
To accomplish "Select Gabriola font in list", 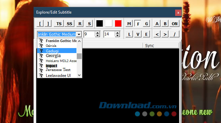I will click(x=57, y=45).
